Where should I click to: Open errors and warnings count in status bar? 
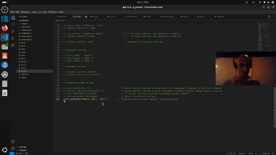point(19,153)
